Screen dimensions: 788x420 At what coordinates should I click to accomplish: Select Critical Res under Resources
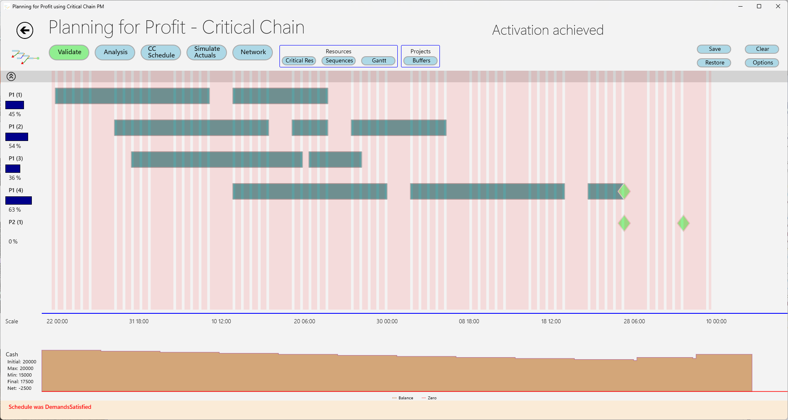click(299, 61)
